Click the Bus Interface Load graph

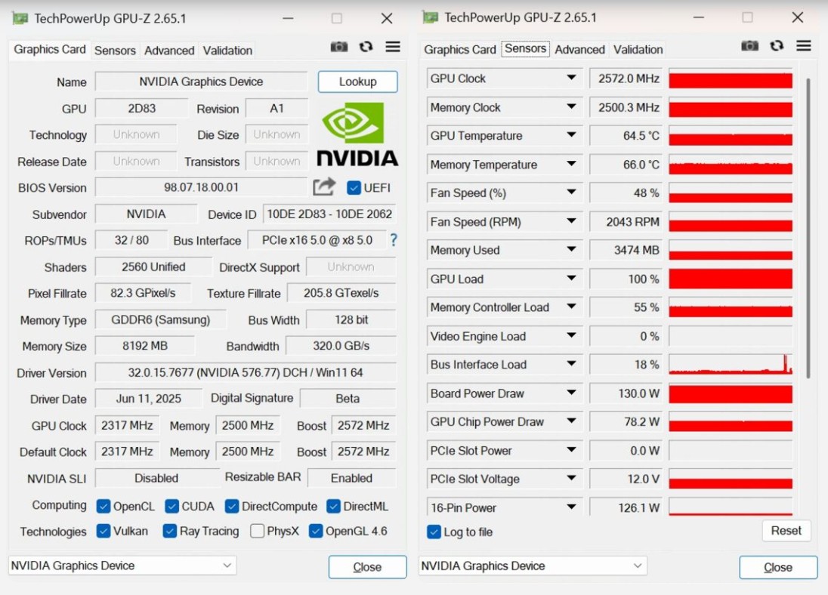731,364
